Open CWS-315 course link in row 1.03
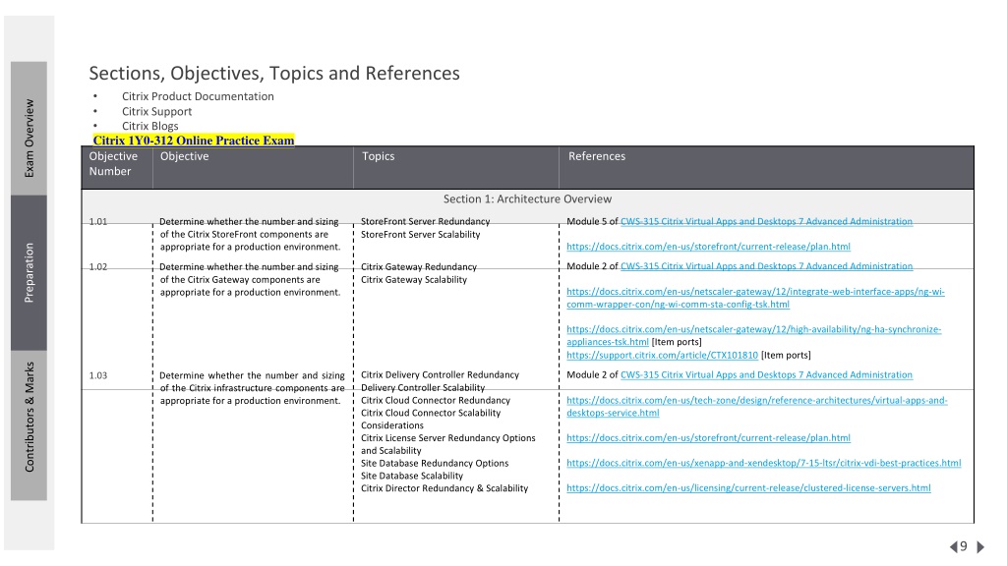 (x=766, y=374)
